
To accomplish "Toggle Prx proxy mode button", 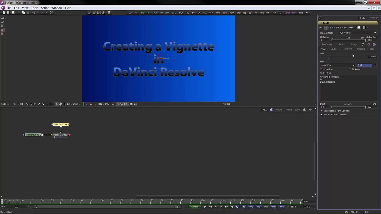I will [x=266, y=207].
